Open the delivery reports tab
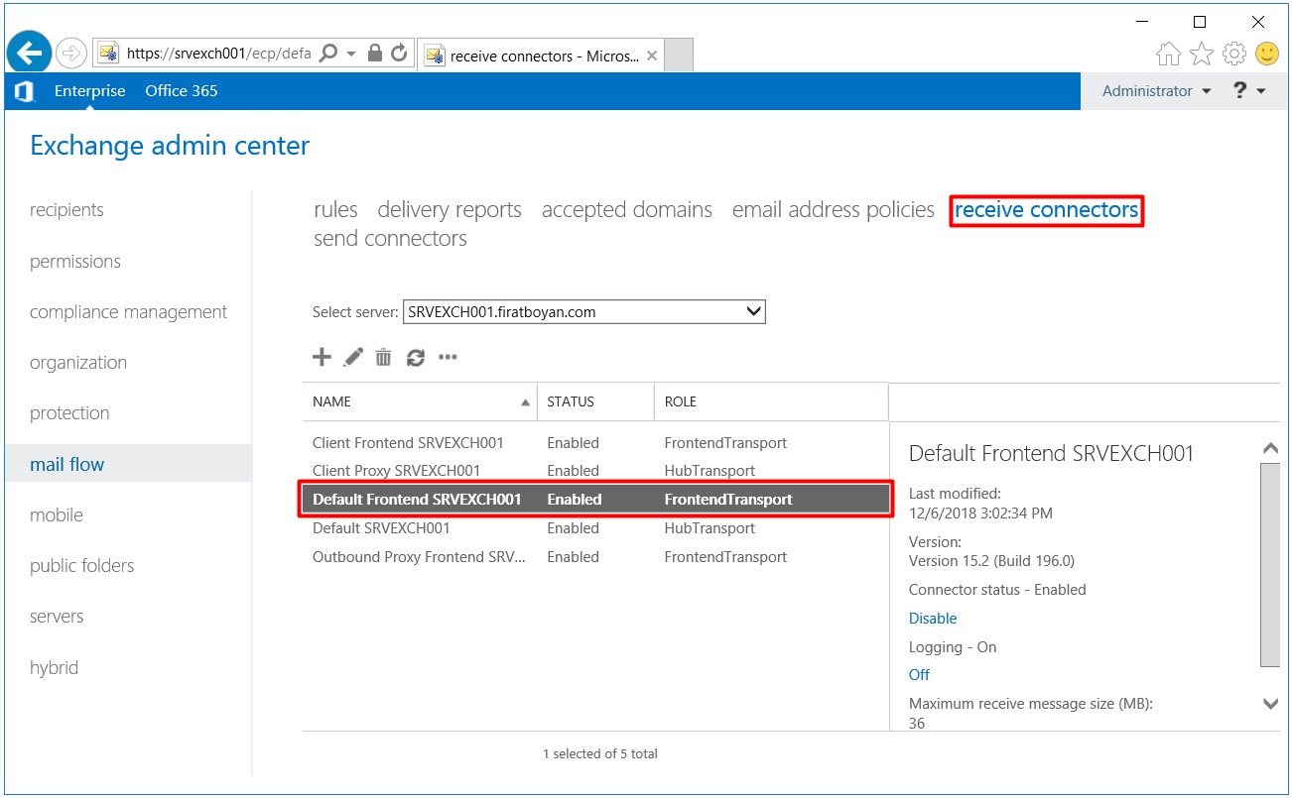Image resolution: width=1292 pixels, height=798 pixels. coord(450,210)
